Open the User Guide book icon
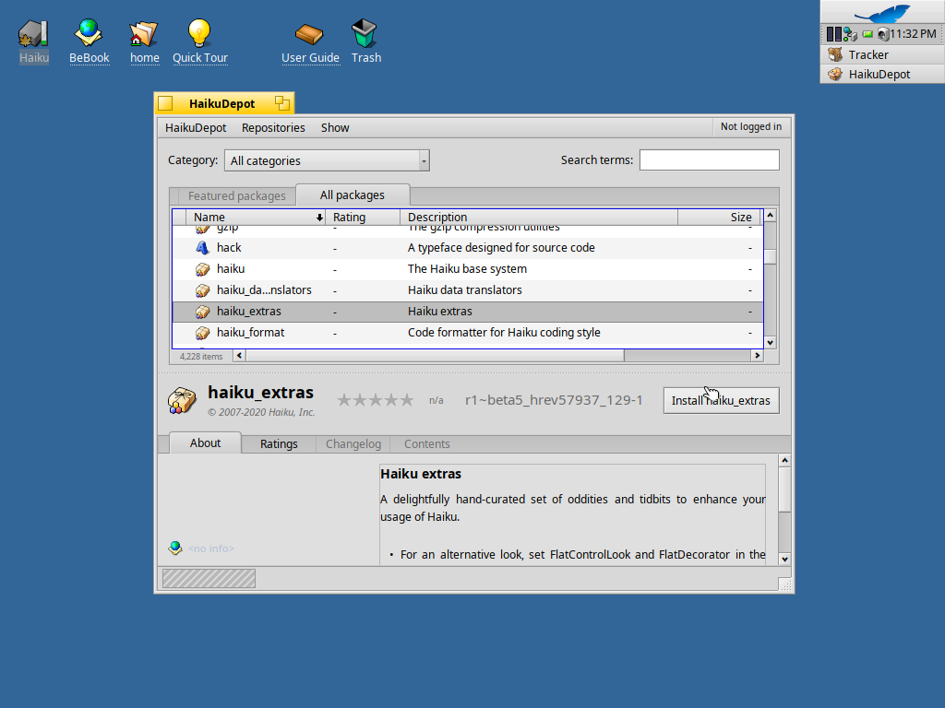 309,34
